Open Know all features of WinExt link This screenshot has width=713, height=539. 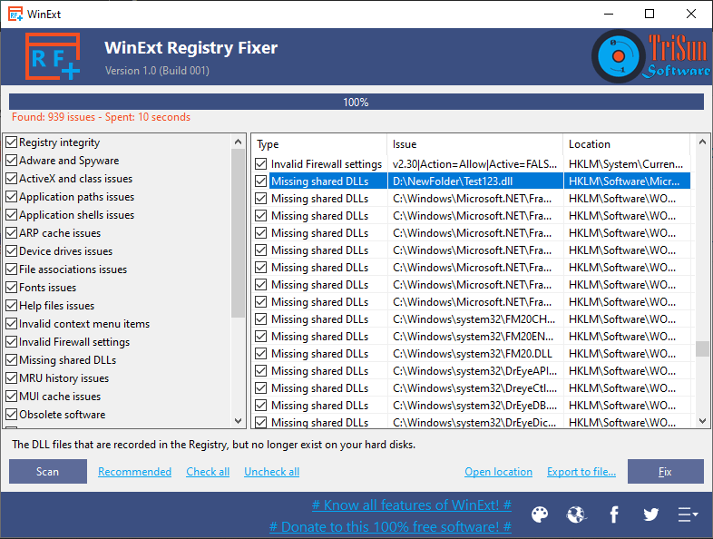(412, 505)
